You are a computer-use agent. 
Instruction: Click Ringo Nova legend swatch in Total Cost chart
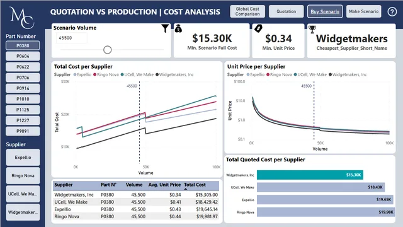[x=95, y=74]
